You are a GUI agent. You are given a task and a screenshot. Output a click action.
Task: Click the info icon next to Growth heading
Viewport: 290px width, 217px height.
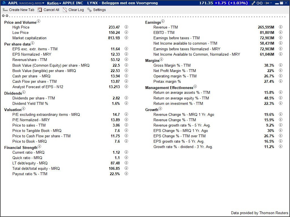coord(160,108)
